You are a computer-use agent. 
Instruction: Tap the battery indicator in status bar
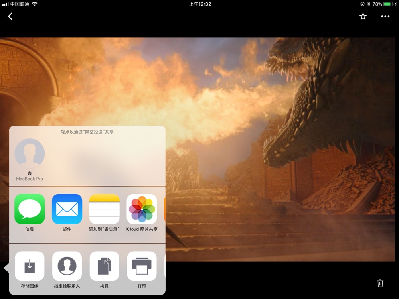[x=388, y=4]
